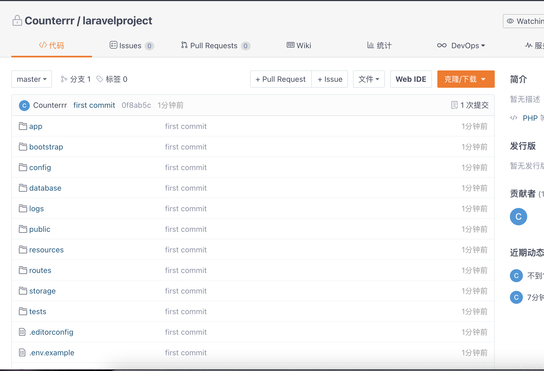Click commit hash 0f8ab5c

[136, 105]
